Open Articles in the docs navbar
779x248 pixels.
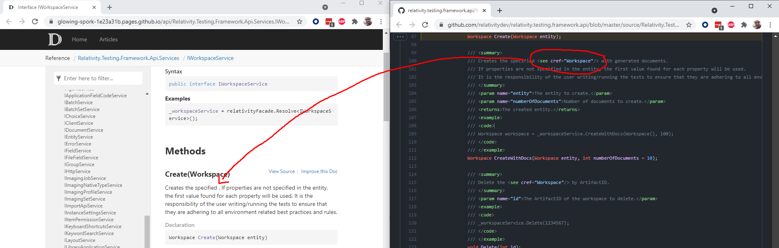click(x=108, y=39)
